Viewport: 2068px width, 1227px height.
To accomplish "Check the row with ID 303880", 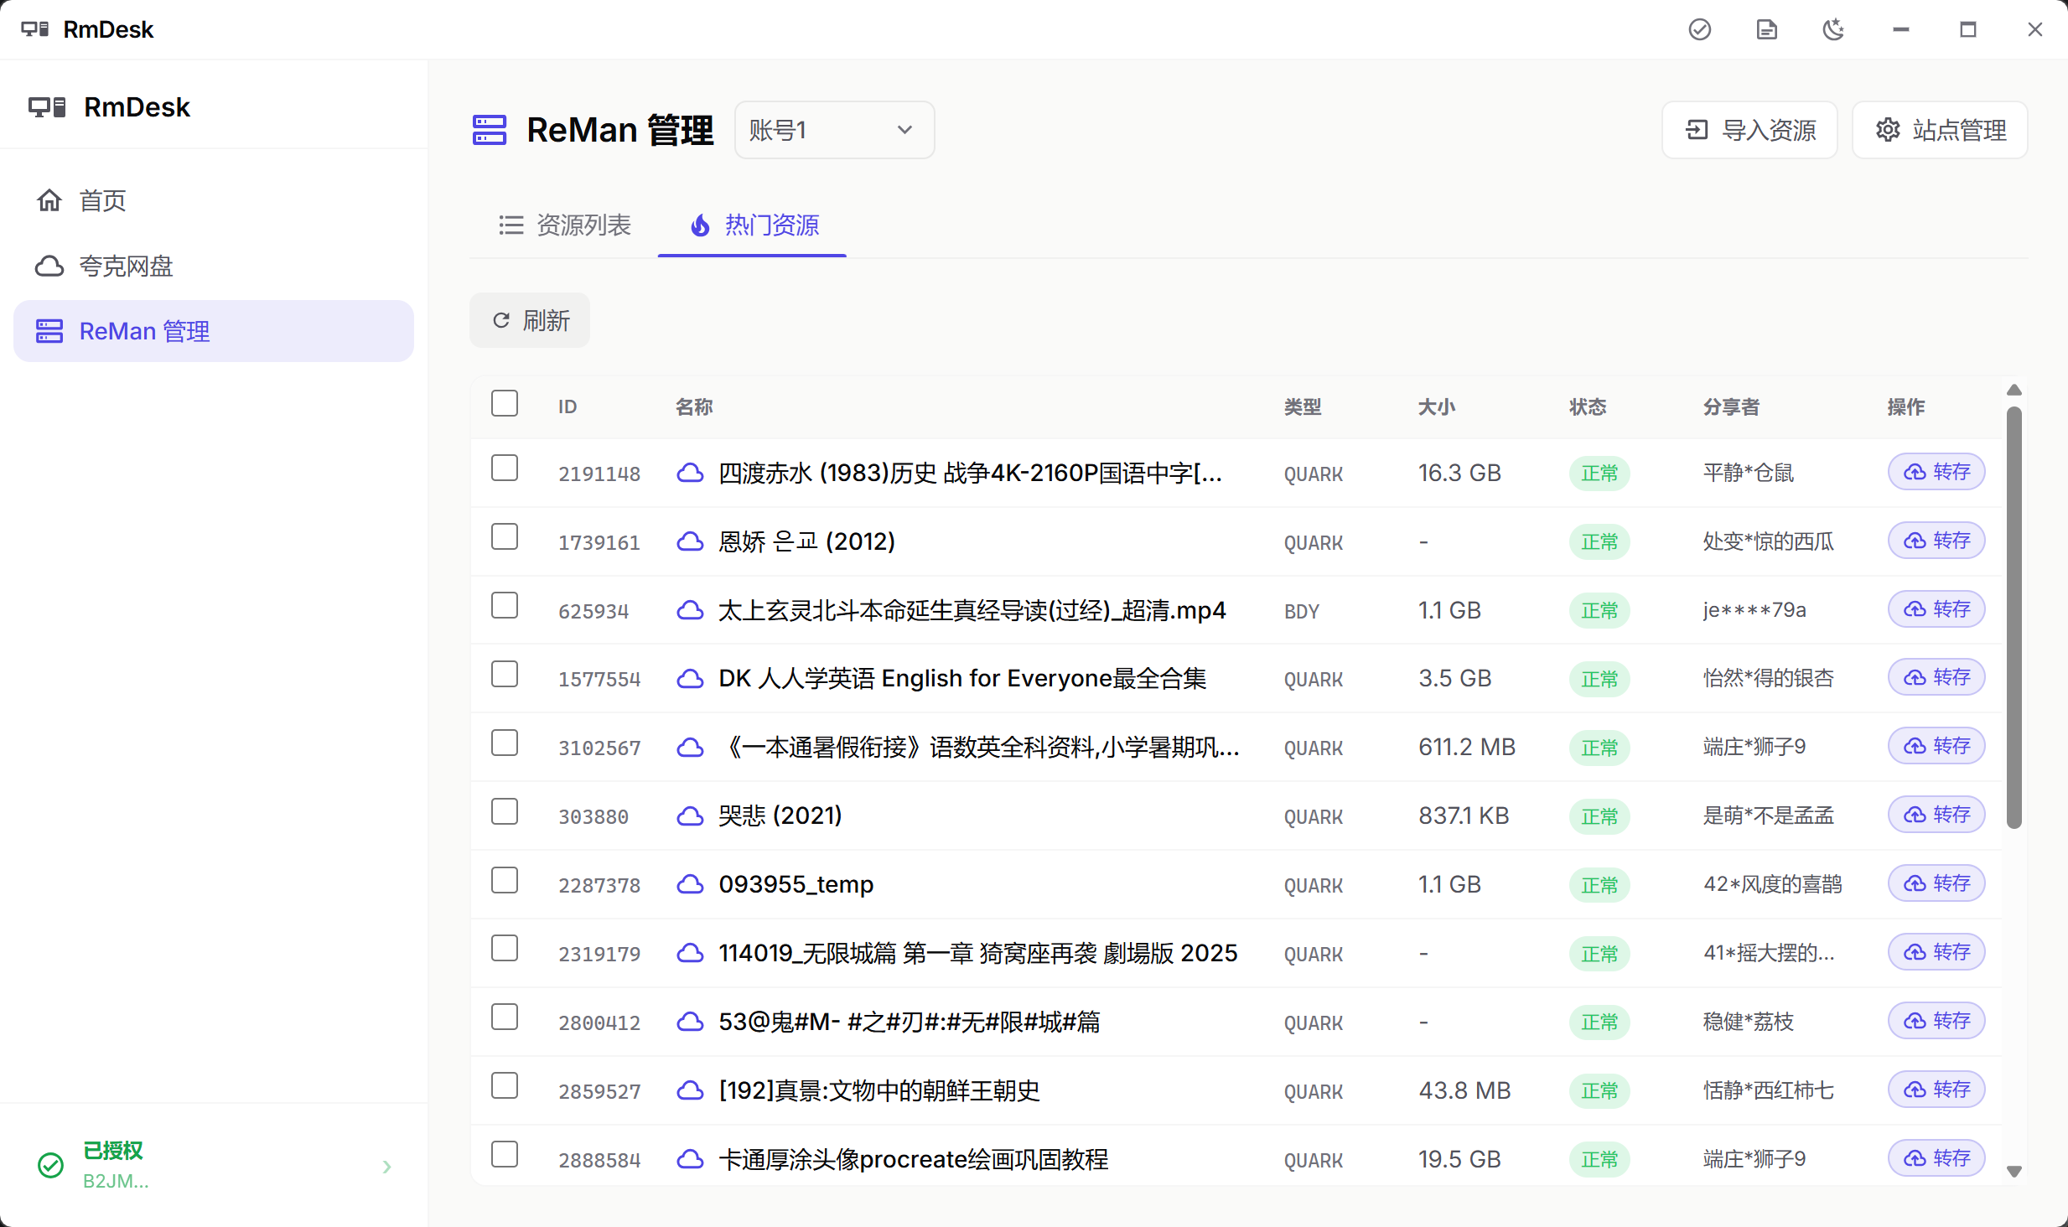I will click(505, 811).
